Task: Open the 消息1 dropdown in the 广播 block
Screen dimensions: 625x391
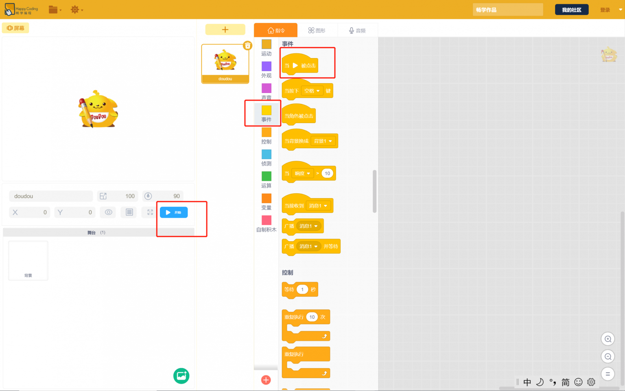Action: [x=309, y=226]
